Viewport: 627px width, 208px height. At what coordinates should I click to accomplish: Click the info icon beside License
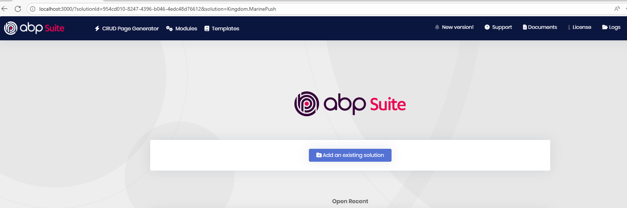point(569,27)
